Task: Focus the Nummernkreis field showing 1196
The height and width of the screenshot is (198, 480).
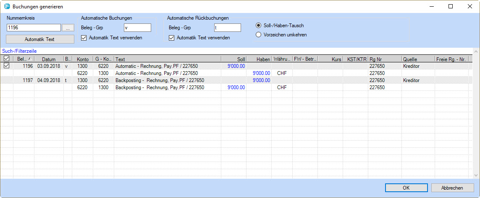Action: pos(34,28)
